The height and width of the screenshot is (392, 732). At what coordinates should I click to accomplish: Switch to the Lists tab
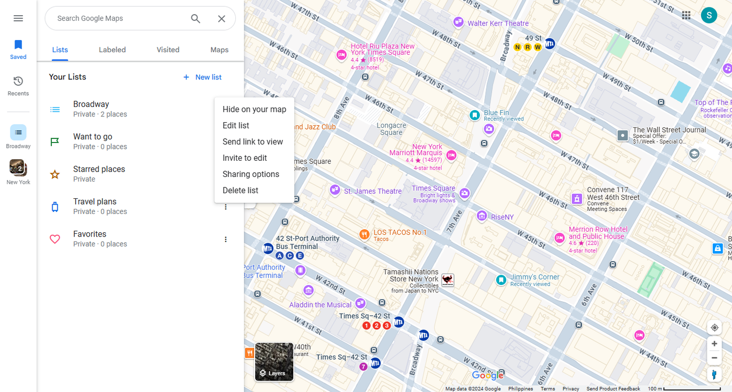coord(60,50)
